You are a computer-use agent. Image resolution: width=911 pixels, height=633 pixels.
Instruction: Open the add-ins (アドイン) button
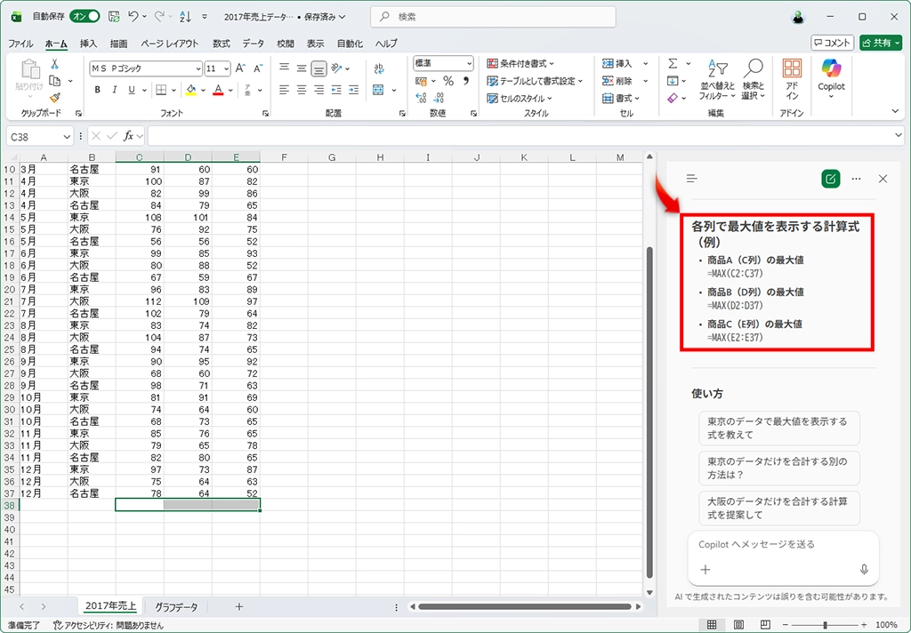coord(792,78)
